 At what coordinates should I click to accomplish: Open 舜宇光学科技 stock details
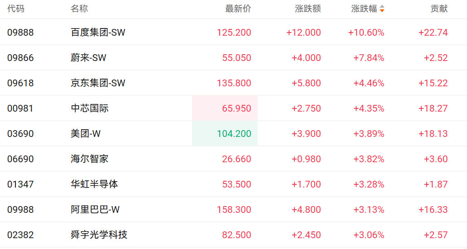point(99,235)
